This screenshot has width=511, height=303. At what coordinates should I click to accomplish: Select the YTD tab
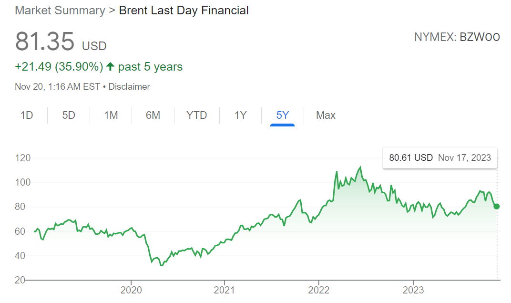pos(197,115)
